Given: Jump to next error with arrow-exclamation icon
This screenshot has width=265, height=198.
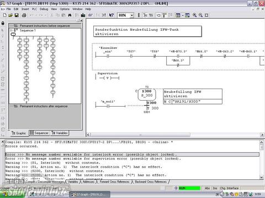Looking at the screenshot, I should [x=104, y=15].
